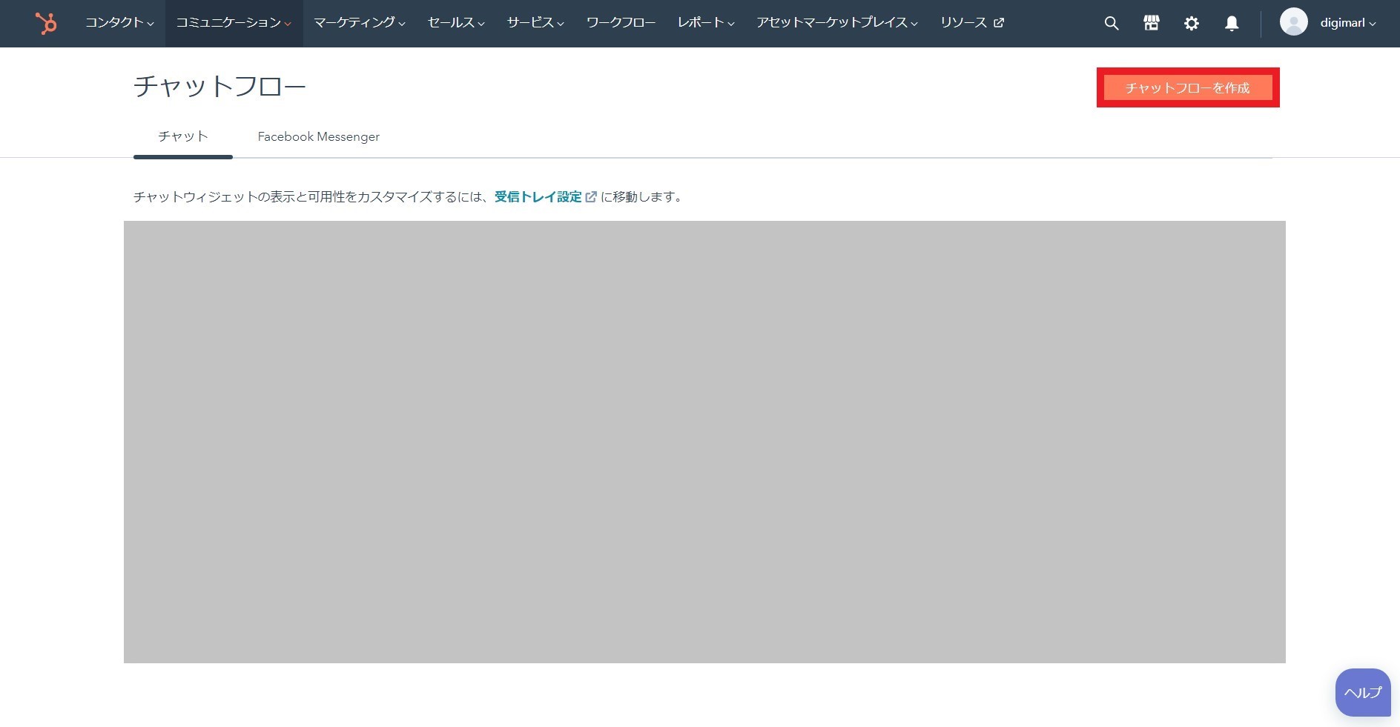Expand the アセットマーケットプレイス menu
Image resolution: width=1400 pixels, height=727 pixels.
click(837, 23)
